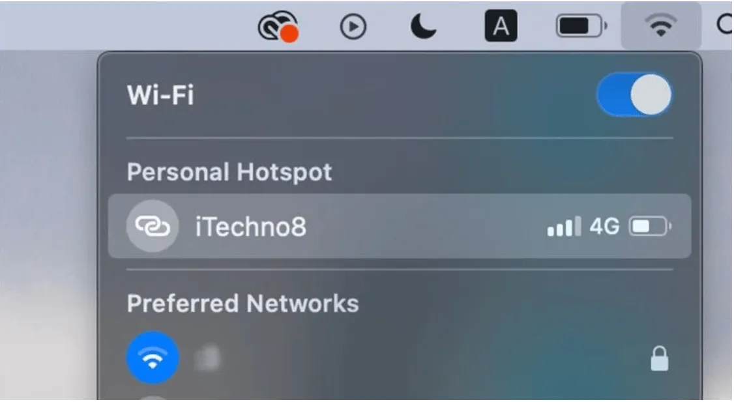Select the blurred preferred network name

208,358
